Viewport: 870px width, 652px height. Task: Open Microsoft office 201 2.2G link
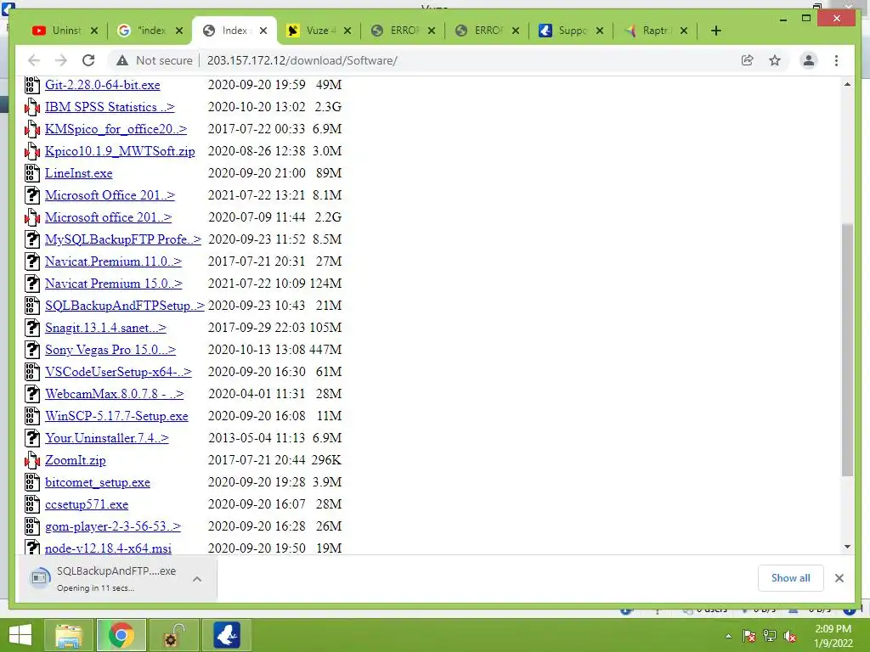(108, 217)
